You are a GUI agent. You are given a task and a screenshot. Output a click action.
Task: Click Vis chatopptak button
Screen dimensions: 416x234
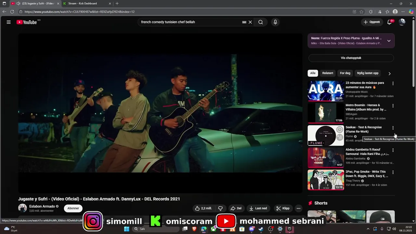point(351,58)
